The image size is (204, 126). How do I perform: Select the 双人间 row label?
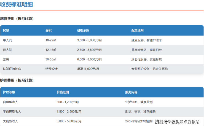tap(7, 50)
